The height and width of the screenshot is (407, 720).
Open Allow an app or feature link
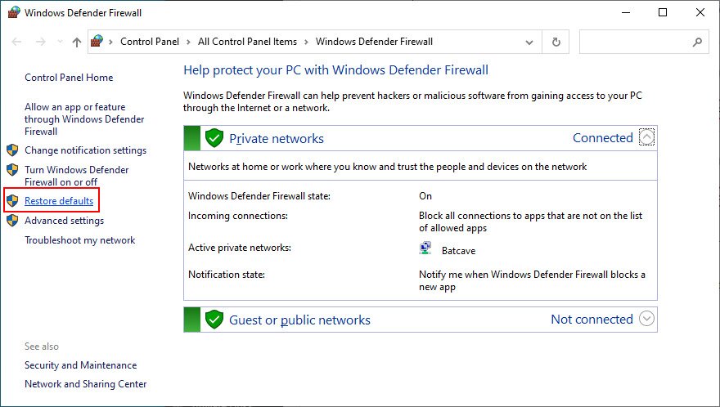[84, 119]
